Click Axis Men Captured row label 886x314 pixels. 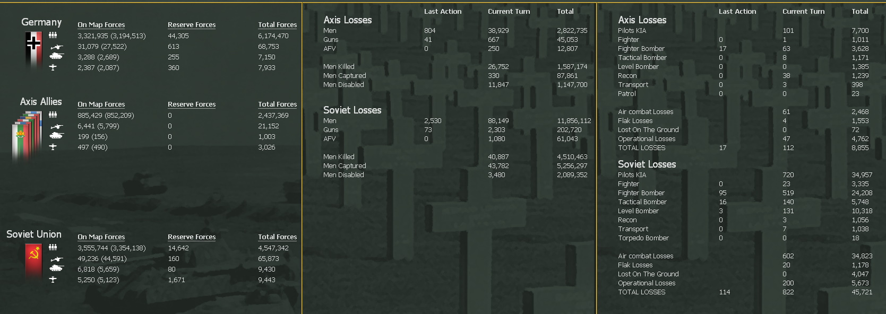point(345,76)
